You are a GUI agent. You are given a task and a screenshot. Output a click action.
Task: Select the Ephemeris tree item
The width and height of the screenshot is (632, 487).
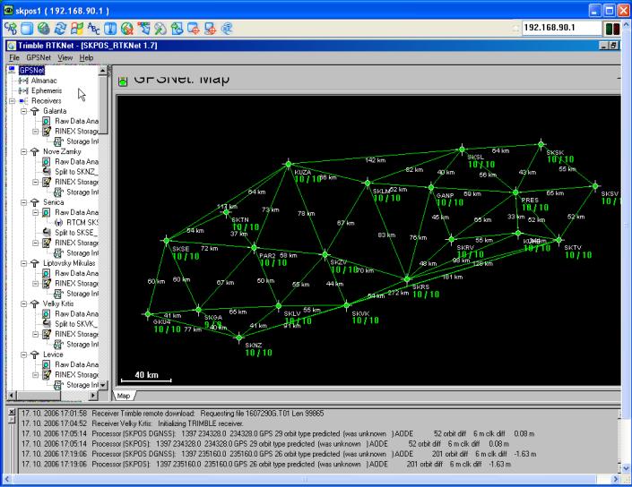[47, 90]
